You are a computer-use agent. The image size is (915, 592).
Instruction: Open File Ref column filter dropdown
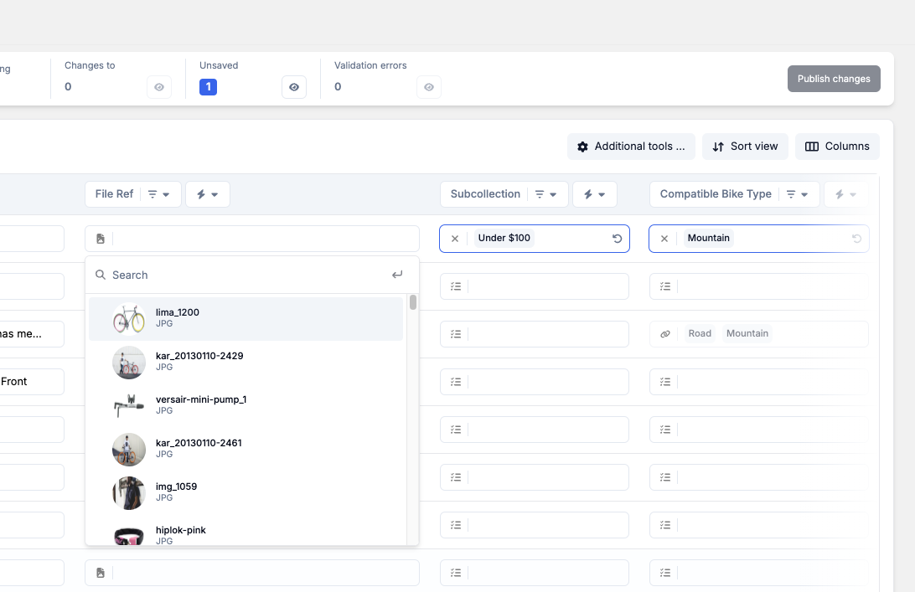158,194
